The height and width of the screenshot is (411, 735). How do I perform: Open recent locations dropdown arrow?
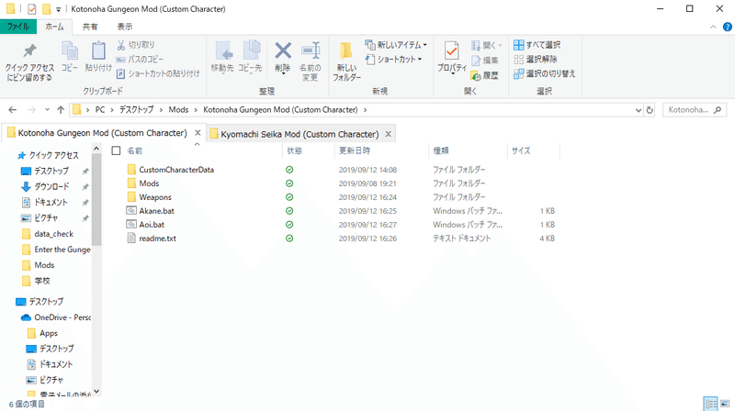(48, 110)
